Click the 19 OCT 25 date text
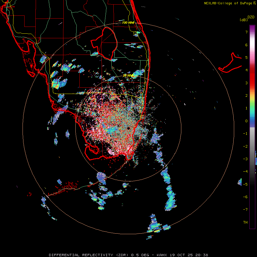 click(181, 255)
